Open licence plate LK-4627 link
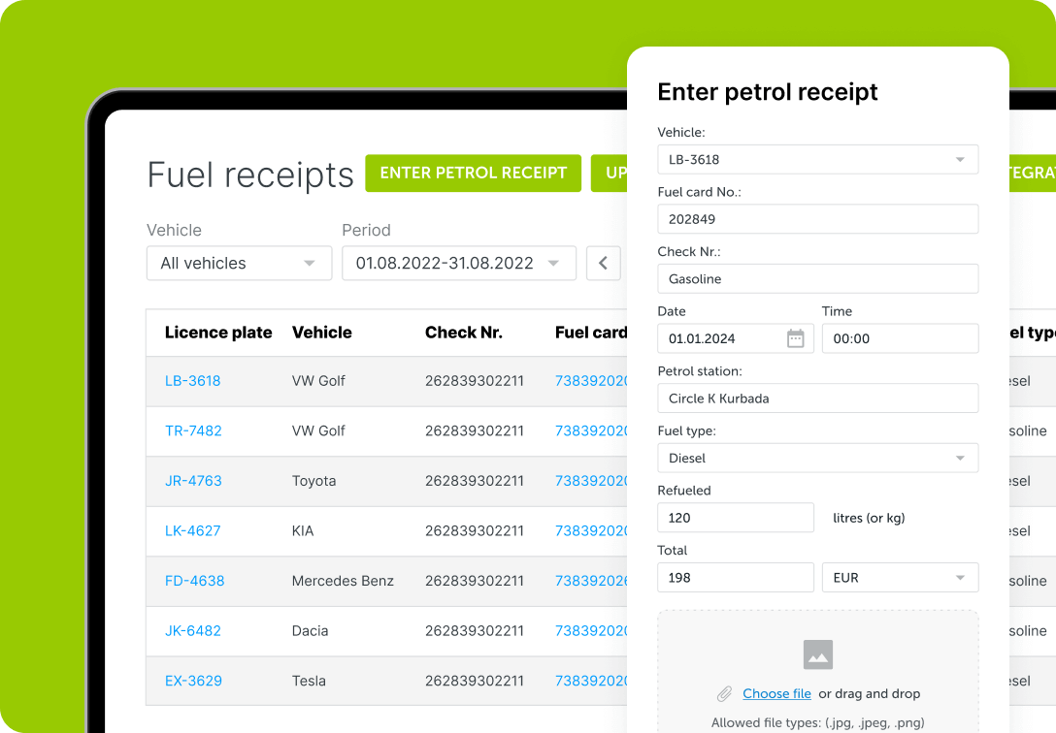The height and width of the screenshot is (733, 1056). tap(192, 530)
